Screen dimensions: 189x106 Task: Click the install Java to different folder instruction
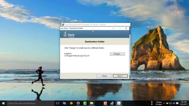coord(84,48)
